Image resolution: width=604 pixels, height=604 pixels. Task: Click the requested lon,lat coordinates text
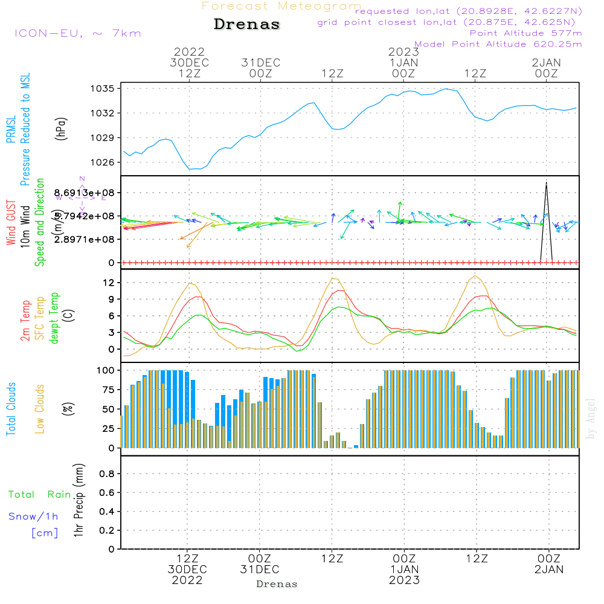(x=468, y=11)
